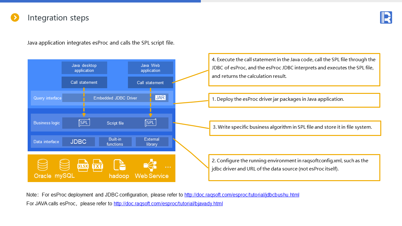402x226 pixels.
Task: Select the hadoop file icon
Action: pos(119,165)
